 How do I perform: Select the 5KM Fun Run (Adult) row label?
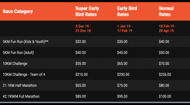(x=18, y=53)
